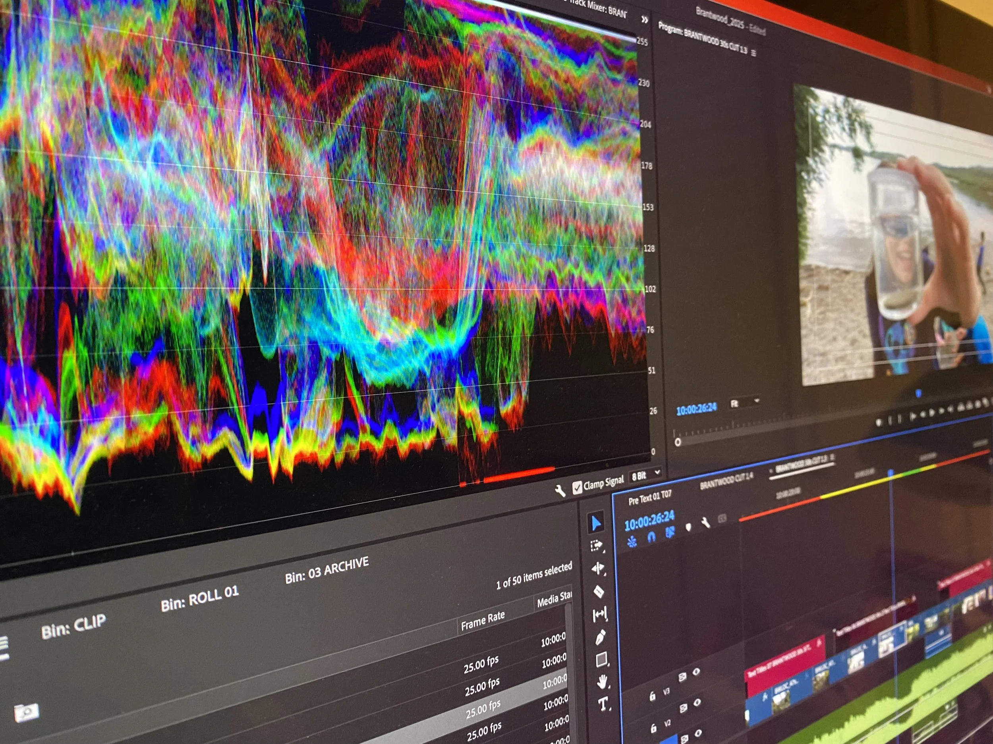Image resolution: width=993 pixels, height=744 pixels.
Task: Select the Pen tool
Action: click(601, 637)
